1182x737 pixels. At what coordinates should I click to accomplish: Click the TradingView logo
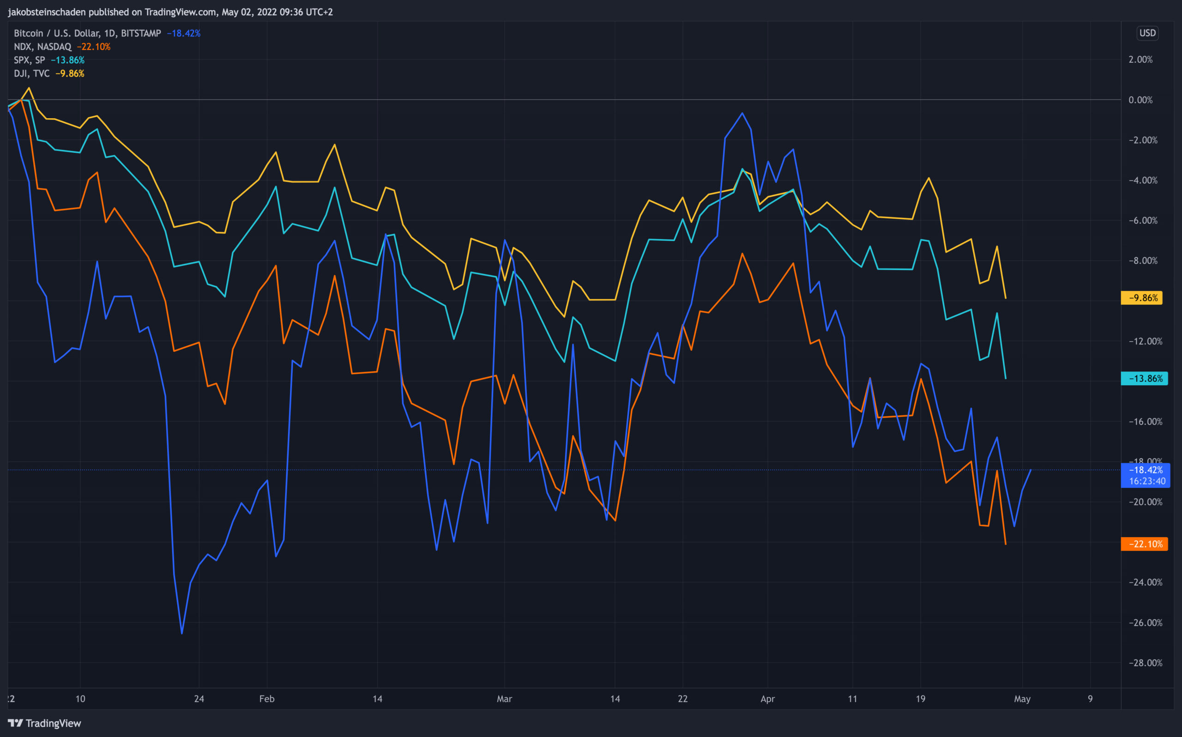[44, 723]
